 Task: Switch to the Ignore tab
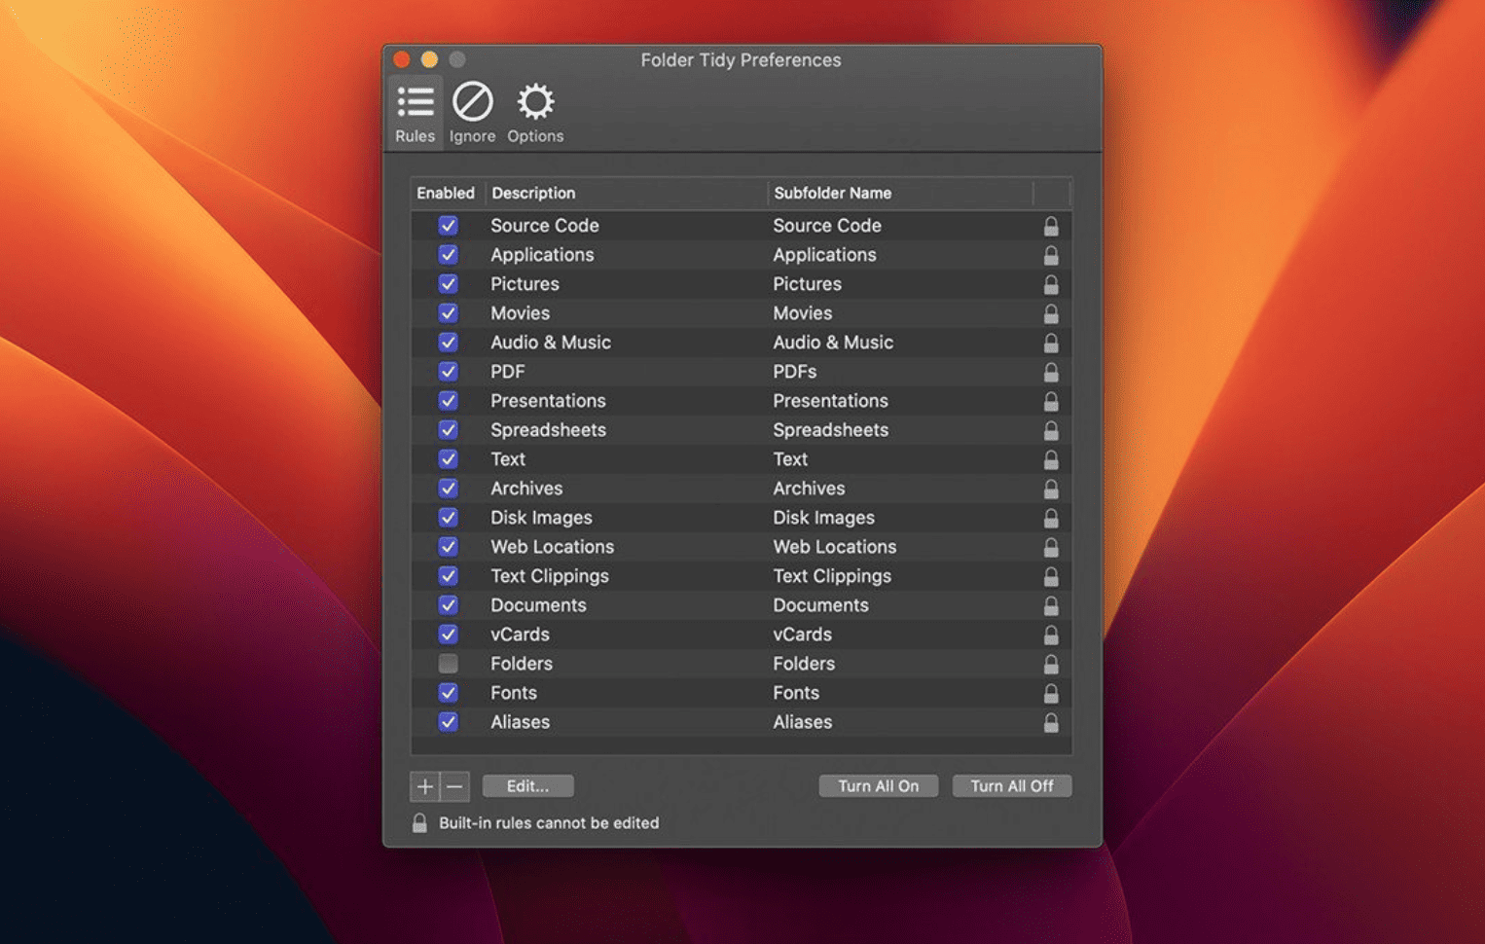pyautogui.click(x=473, y=113)
